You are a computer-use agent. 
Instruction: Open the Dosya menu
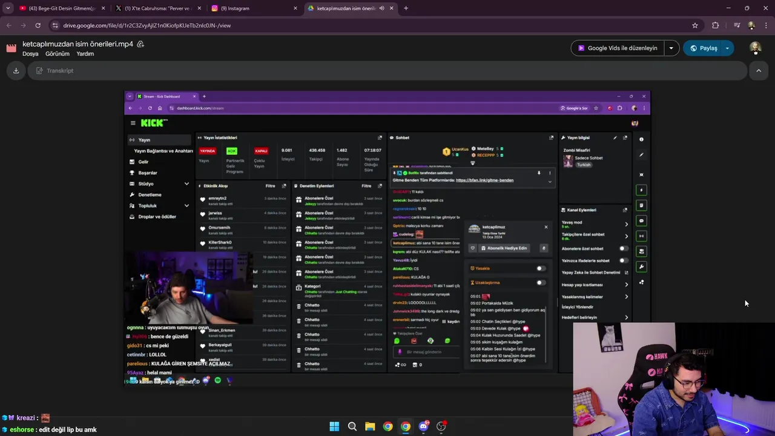[30, 54]
